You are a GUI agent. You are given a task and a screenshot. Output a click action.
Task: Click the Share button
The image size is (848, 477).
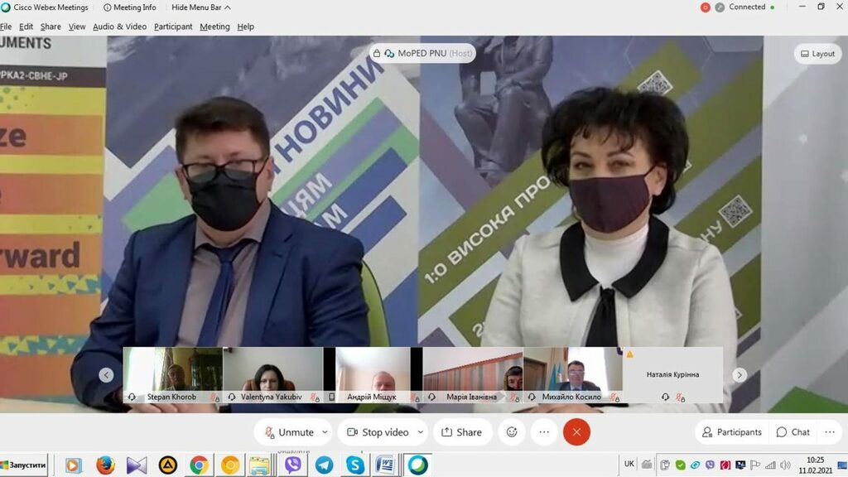coord(461,432)
